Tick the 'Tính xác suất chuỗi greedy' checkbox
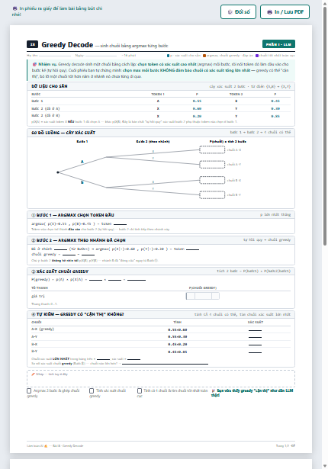This screenshot has width=328, height=469. pos(92,391)
